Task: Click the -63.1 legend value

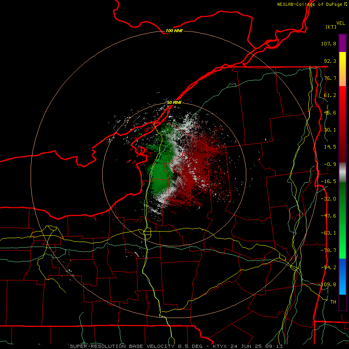Action: click(328, 233)
